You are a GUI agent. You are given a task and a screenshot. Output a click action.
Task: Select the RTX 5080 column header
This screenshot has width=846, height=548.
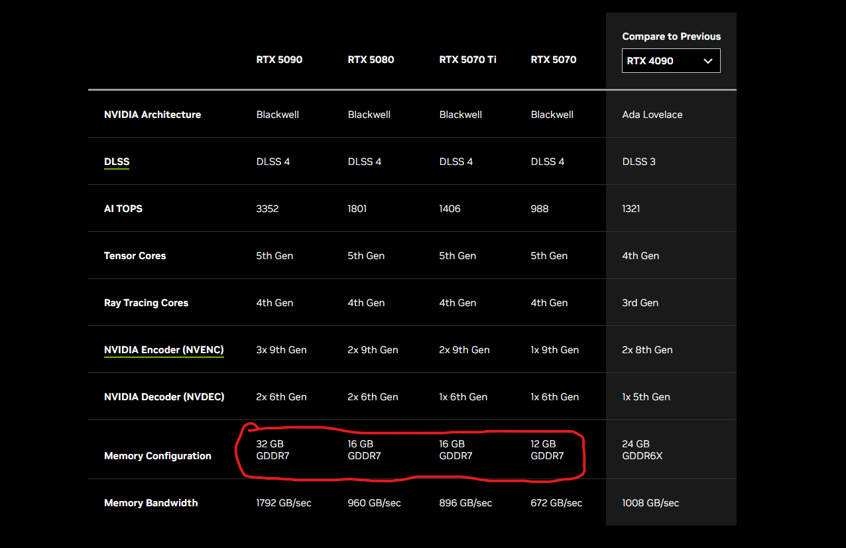point(371,60)
